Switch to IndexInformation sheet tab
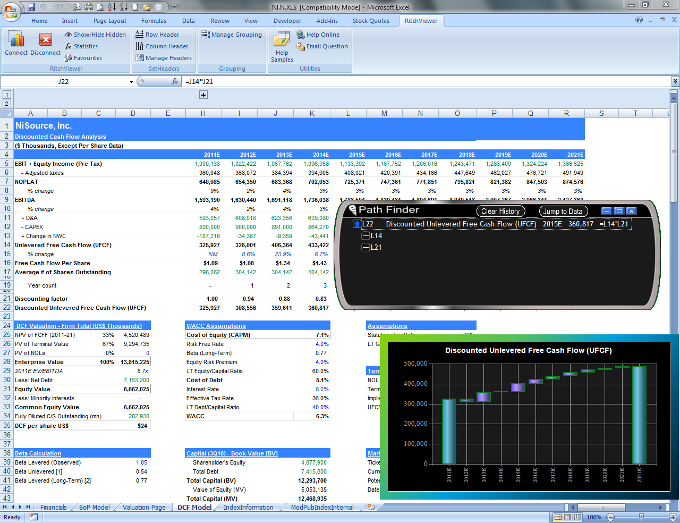The height and width of the screenshot is (523, 680). click(x=248, y=507)
